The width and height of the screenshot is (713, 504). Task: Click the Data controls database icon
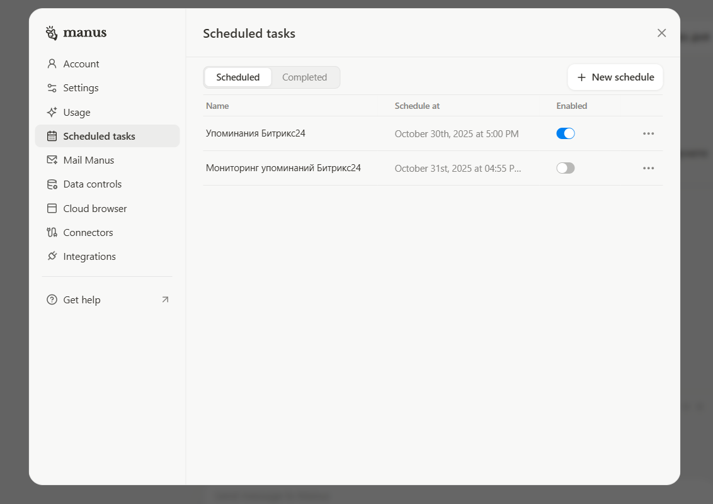(x=52, y=184)
